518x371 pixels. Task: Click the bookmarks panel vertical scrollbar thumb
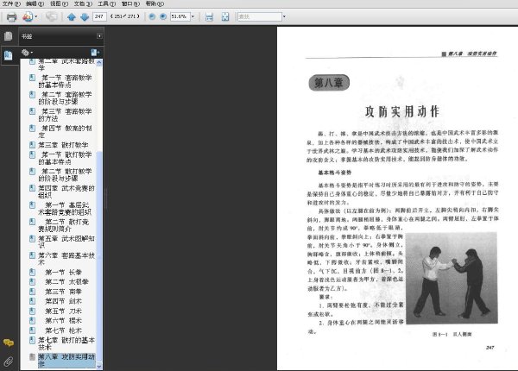pyautogui.click(x=99, y=255)
